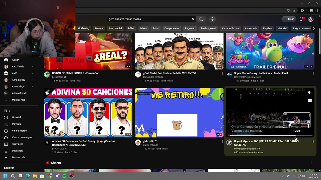Open options for Super Mario Galaxy trailer
Image resolution: width=321 pixels, height=180 pixels.
313,73
